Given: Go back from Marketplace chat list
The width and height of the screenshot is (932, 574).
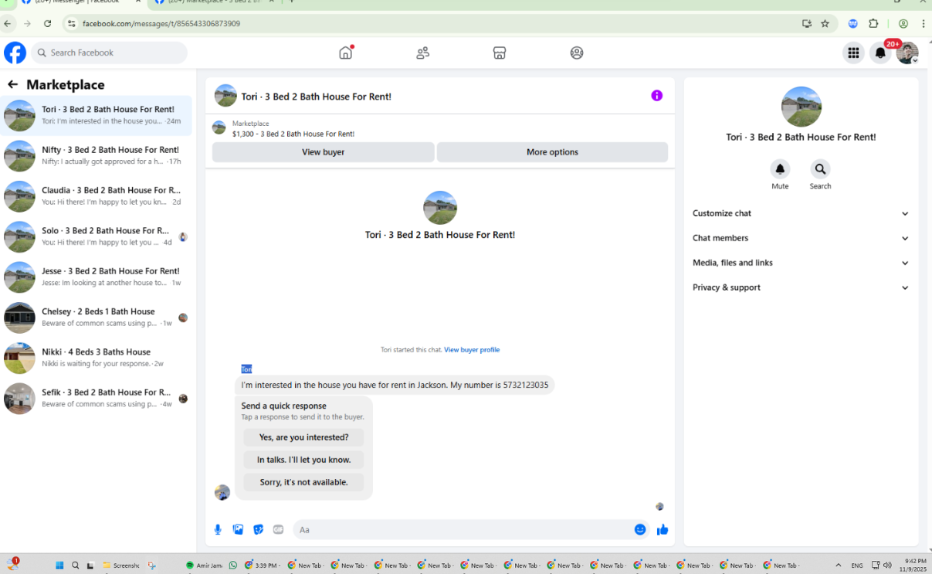Looking at the screenshot, I should (x=12, y=84).
